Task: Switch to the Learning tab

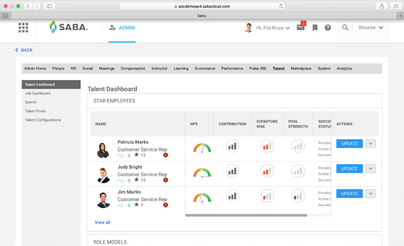Action: coord(181,68)
